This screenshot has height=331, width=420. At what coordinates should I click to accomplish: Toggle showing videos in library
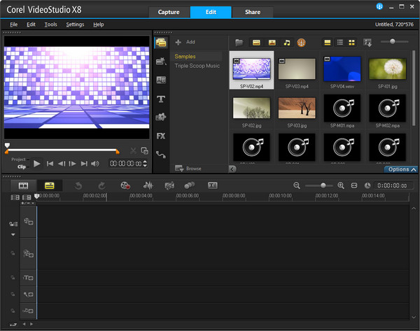pyautogui.click(x=256, y=43)
